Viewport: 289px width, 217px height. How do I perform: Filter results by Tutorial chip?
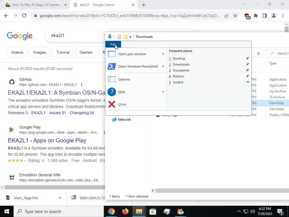click(63, 52)
